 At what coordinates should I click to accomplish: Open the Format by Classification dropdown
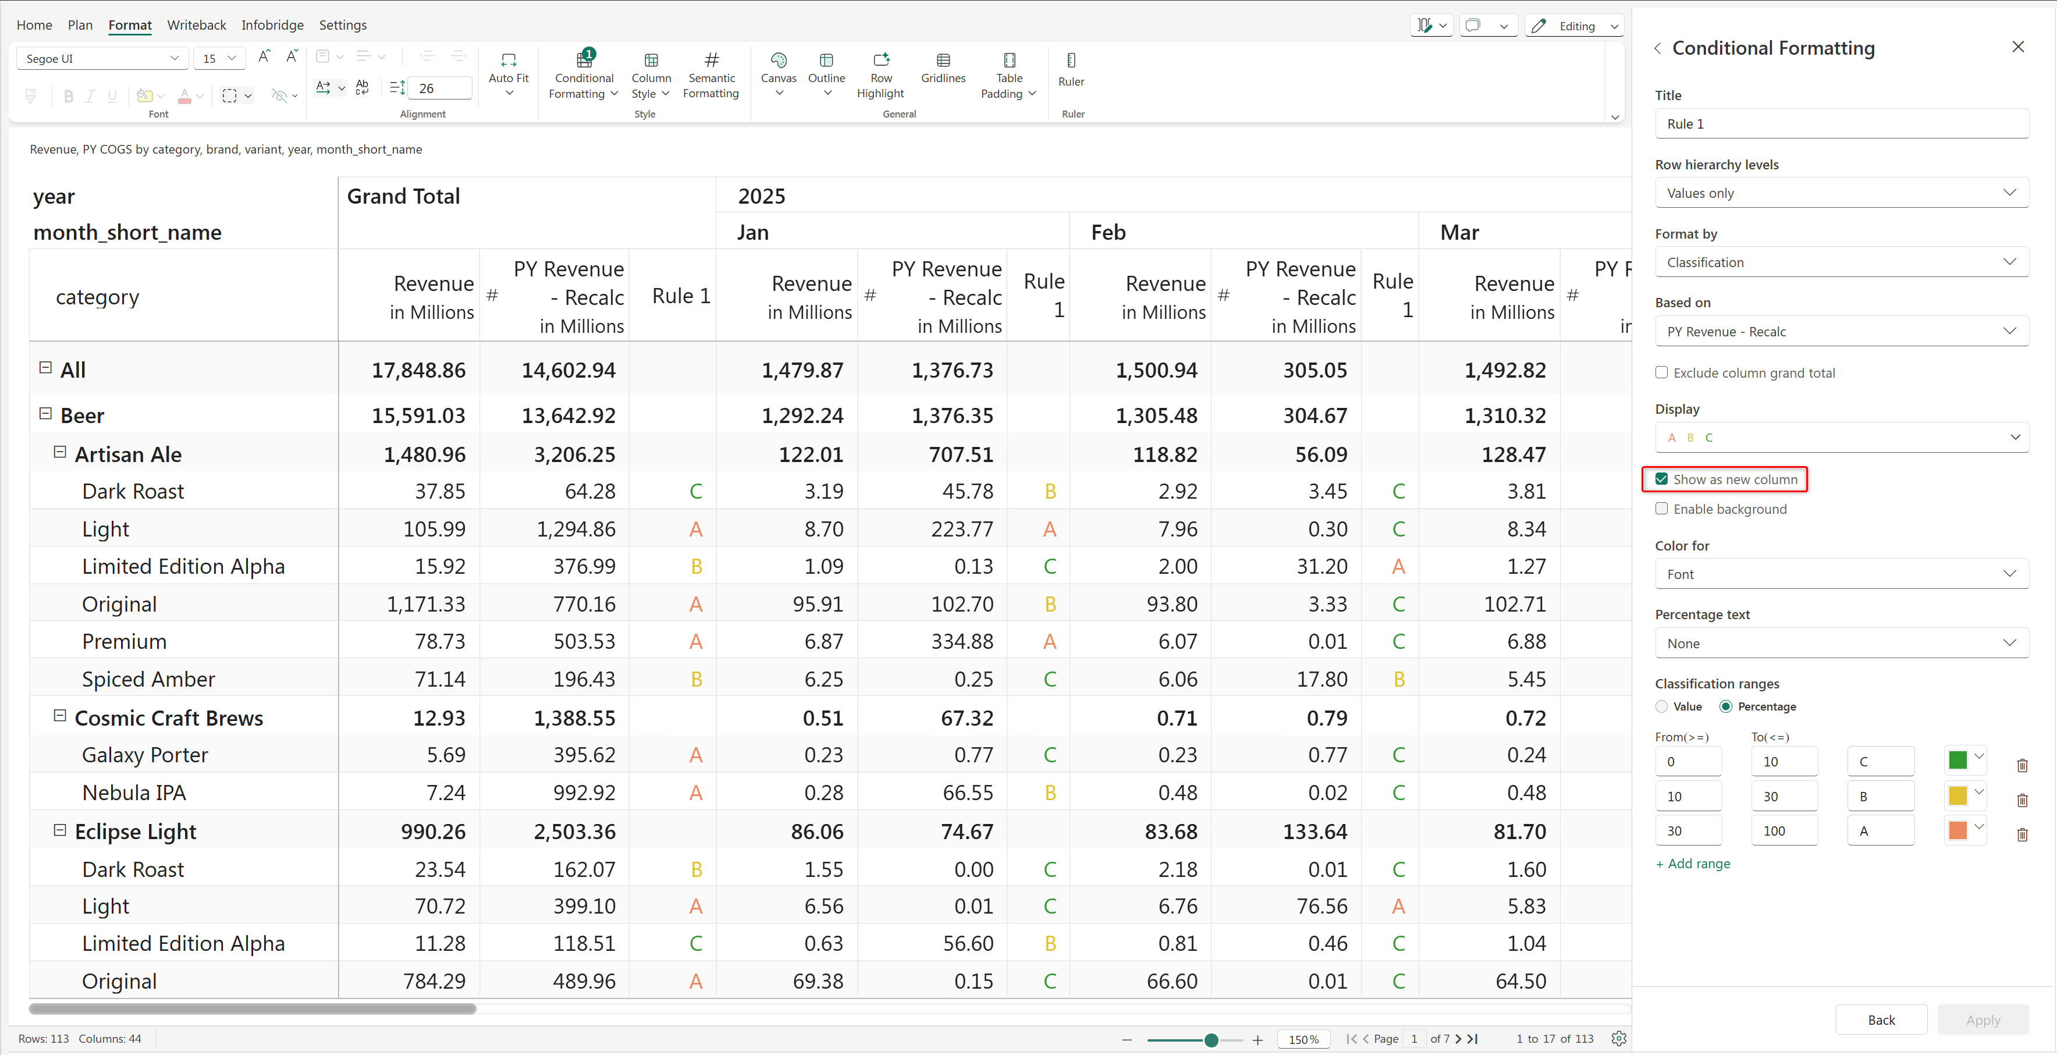pyautogui.click(x=1841, y=262)
